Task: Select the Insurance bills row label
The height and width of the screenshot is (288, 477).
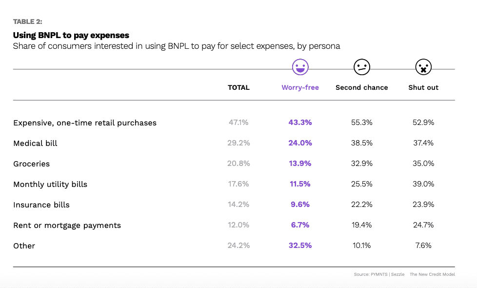Action: 41,205
